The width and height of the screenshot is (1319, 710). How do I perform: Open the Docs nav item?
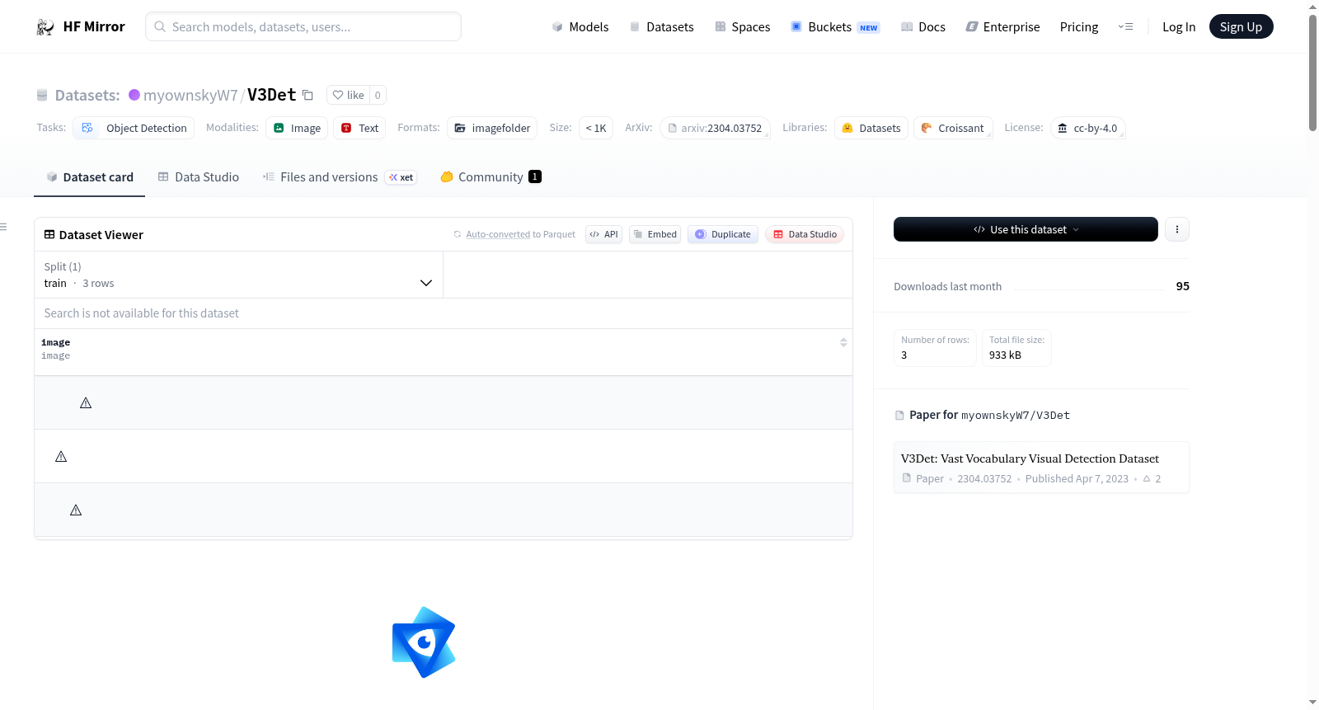pyautogui.click(x=923, y=27)
